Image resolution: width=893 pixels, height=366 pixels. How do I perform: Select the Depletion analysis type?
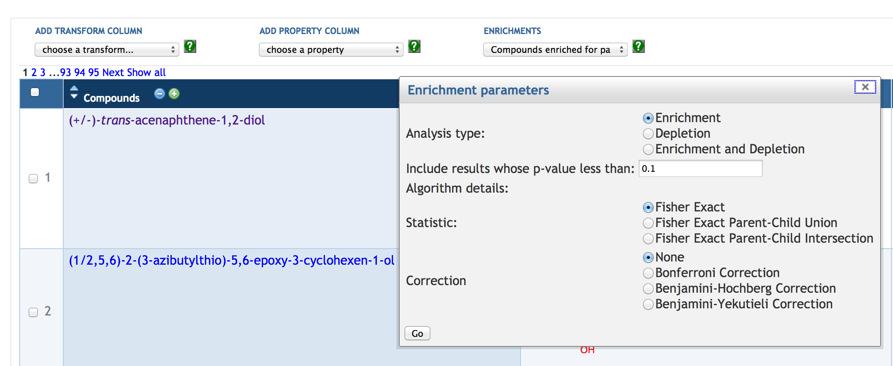(648, 134)
